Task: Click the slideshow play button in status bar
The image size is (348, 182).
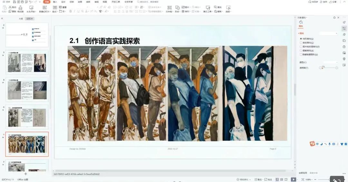Action: (294, 179)
